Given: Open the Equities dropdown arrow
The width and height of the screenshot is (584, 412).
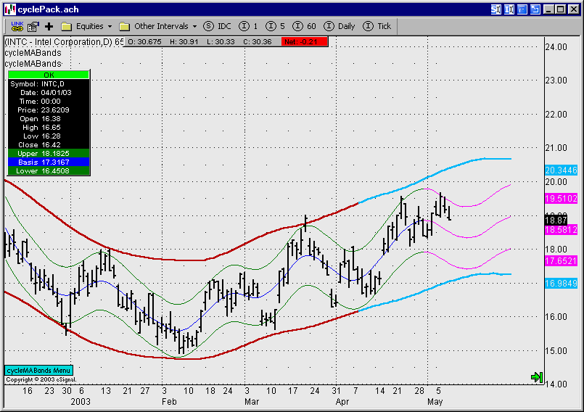Looking at the screenshot, I should point(110,26).
